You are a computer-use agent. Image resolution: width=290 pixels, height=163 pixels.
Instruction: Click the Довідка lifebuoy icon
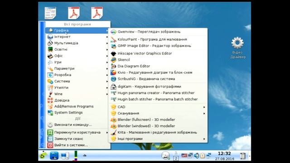(x=50, y=101)
